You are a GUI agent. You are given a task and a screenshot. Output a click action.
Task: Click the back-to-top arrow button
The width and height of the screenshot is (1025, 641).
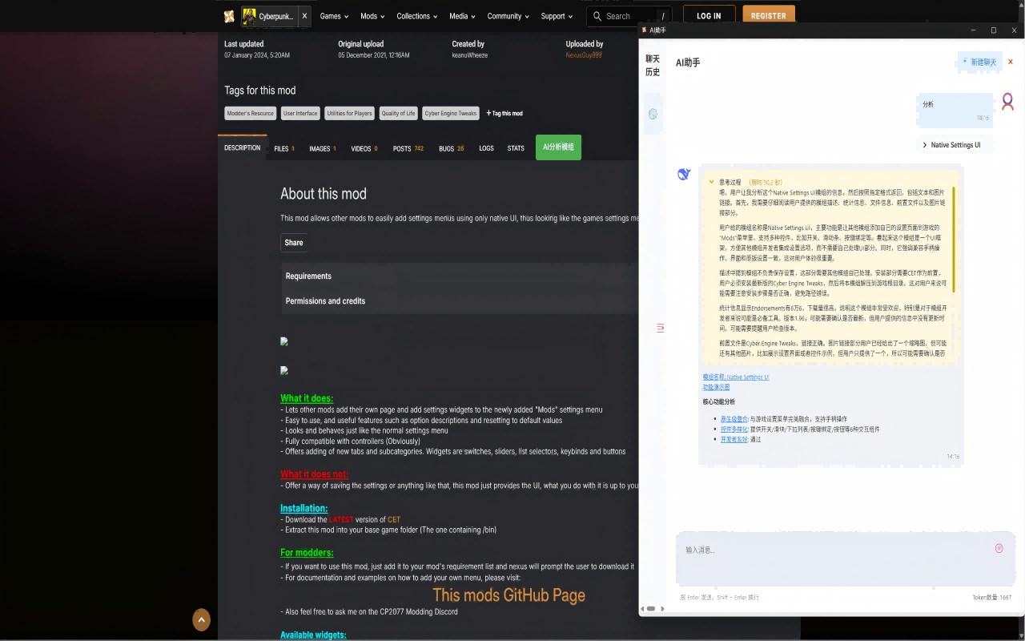coord(201,619)
